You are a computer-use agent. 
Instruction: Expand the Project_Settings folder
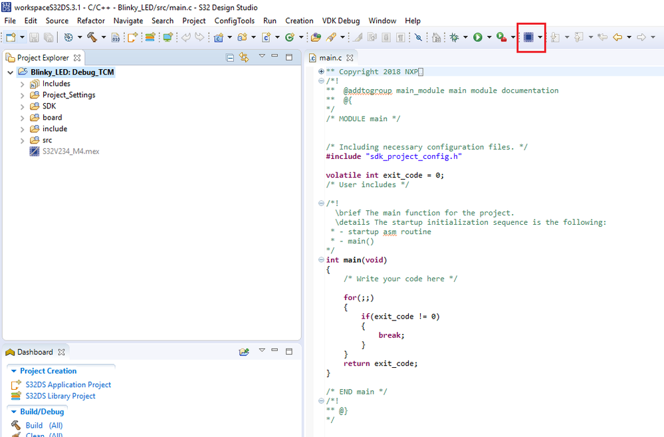coord(23,95)
